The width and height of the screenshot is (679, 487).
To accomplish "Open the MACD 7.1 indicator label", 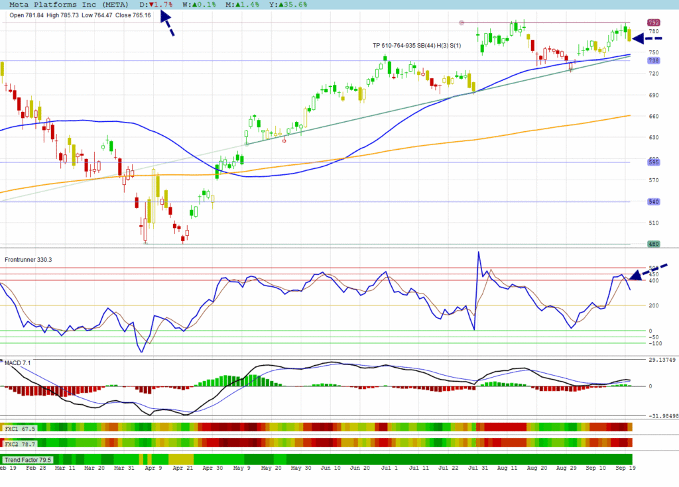I will pos(18,363).
